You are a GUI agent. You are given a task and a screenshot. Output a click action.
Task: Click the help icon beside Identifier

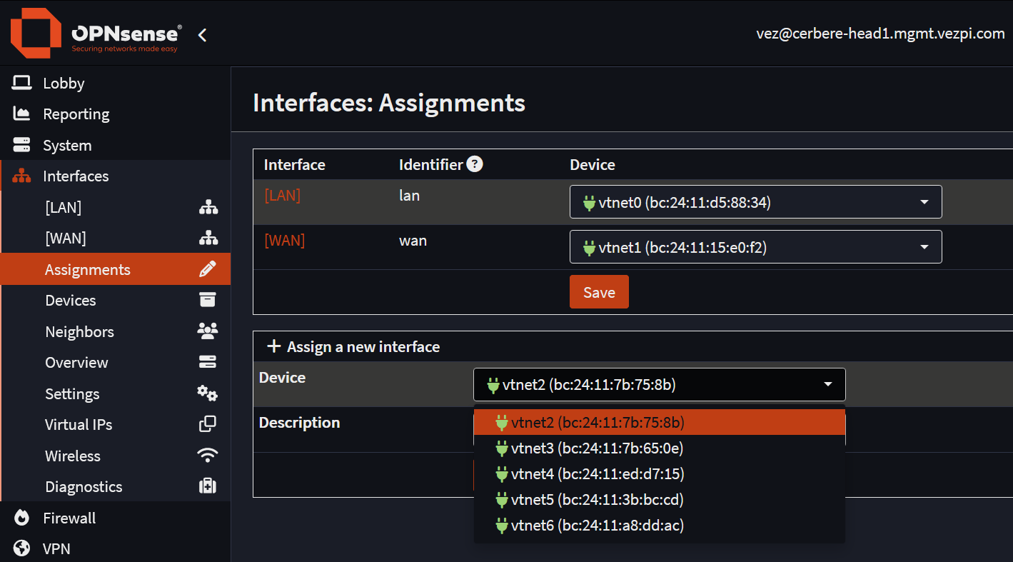[x=475, y=164]
